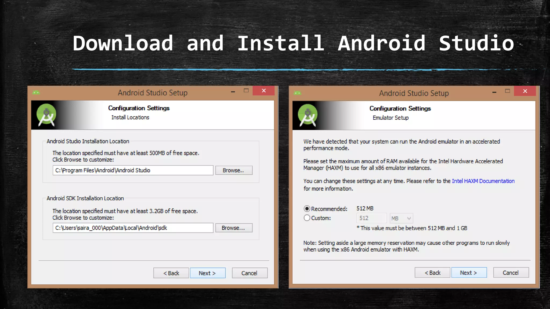This screenshot has width=550, height=309.
Task: Go Back in the Emulator Setup window
Action: click(432, 273)
